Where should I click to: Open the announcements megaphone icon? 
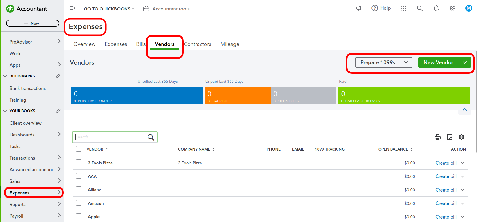[359, 8]
